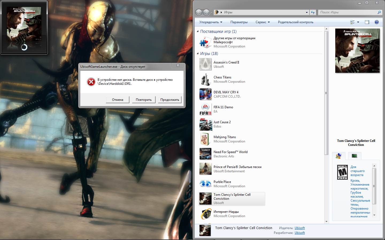Open the Параметры menu item
The width and height of the screenshot is (385, 240).
pyautogui.click(x=239, y=22)
